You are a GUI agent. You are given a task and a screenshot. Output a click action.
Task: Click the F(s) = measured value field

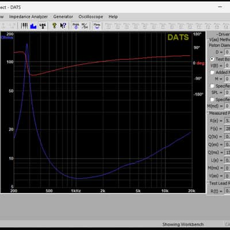[x=227, y=128]
